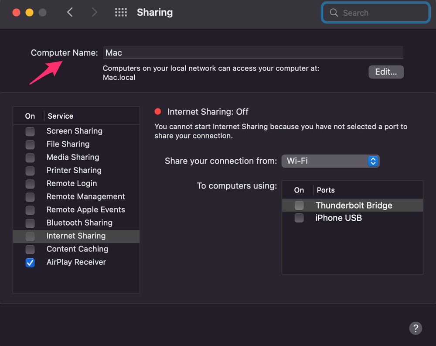
Task: Go back with the left chevron
Action: (70, 12)
